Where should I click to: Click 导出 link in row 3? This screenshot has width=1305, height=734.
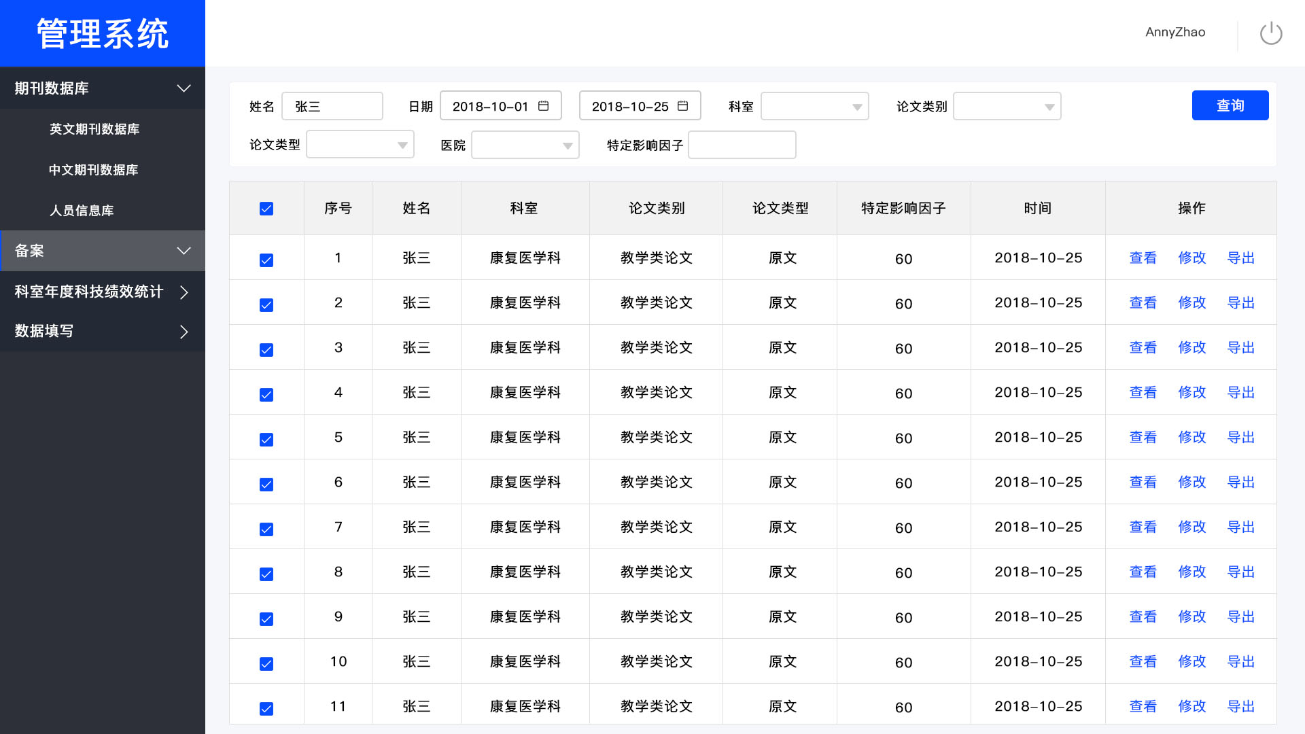1240,348
